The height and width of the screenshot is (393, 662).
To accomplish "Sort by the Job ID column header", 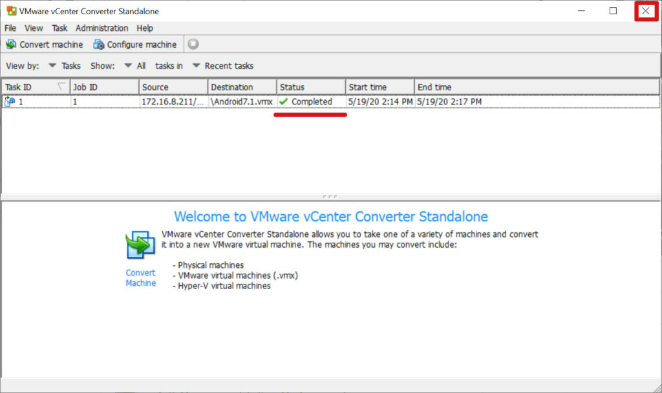I will 104,87.
